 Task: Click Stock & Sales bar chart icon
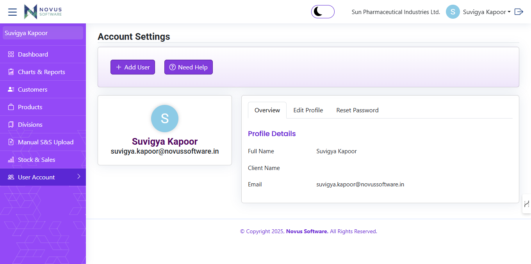point(11,159)
